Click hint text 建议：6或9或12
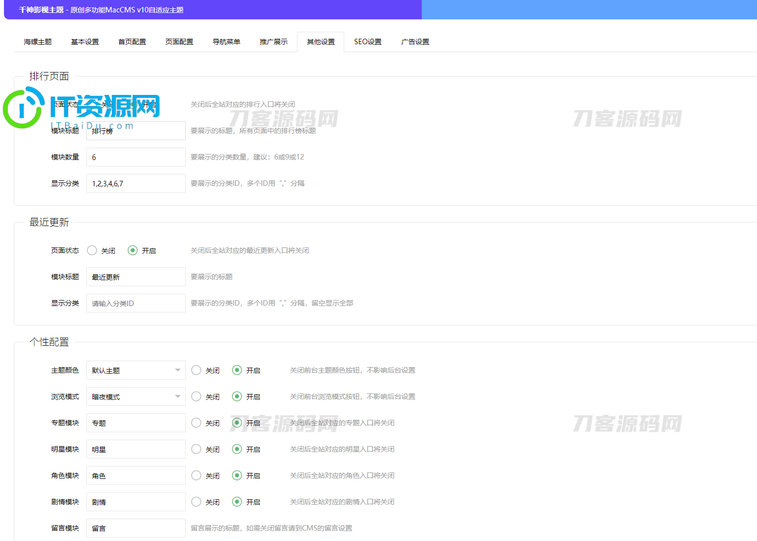 279,157
